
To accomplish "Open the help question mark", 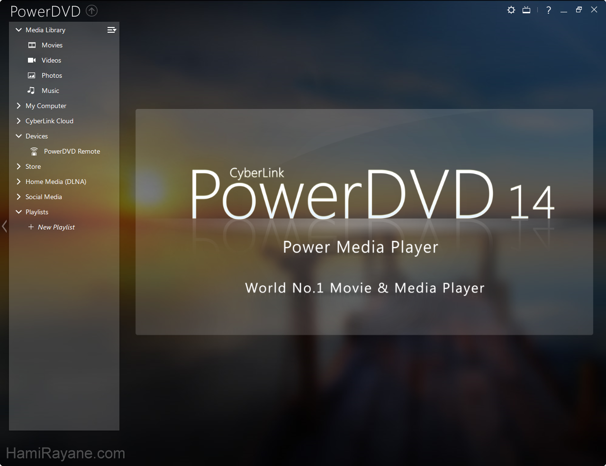I will pos(549,10).
